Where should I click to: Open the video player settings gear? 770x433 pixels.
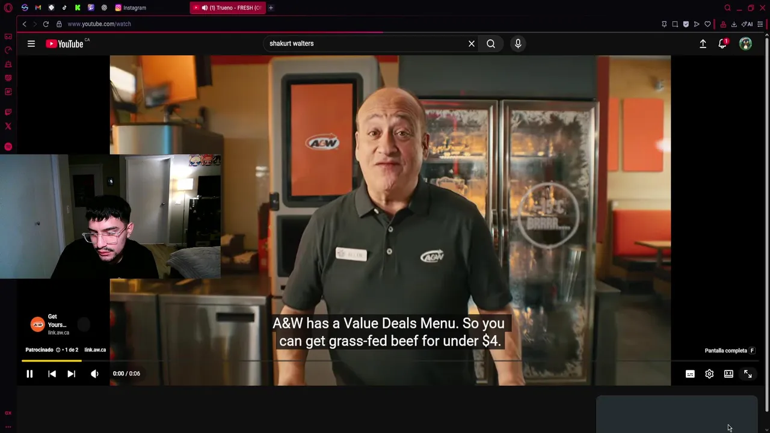(x=709, y=374)
